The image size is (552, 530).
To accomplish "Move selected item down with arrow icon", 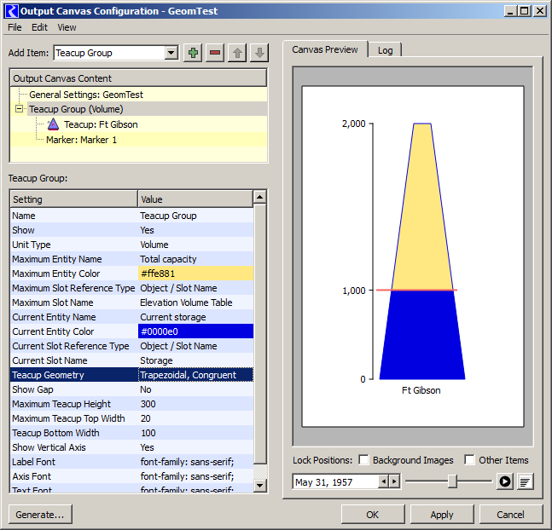I will [259, 53].
